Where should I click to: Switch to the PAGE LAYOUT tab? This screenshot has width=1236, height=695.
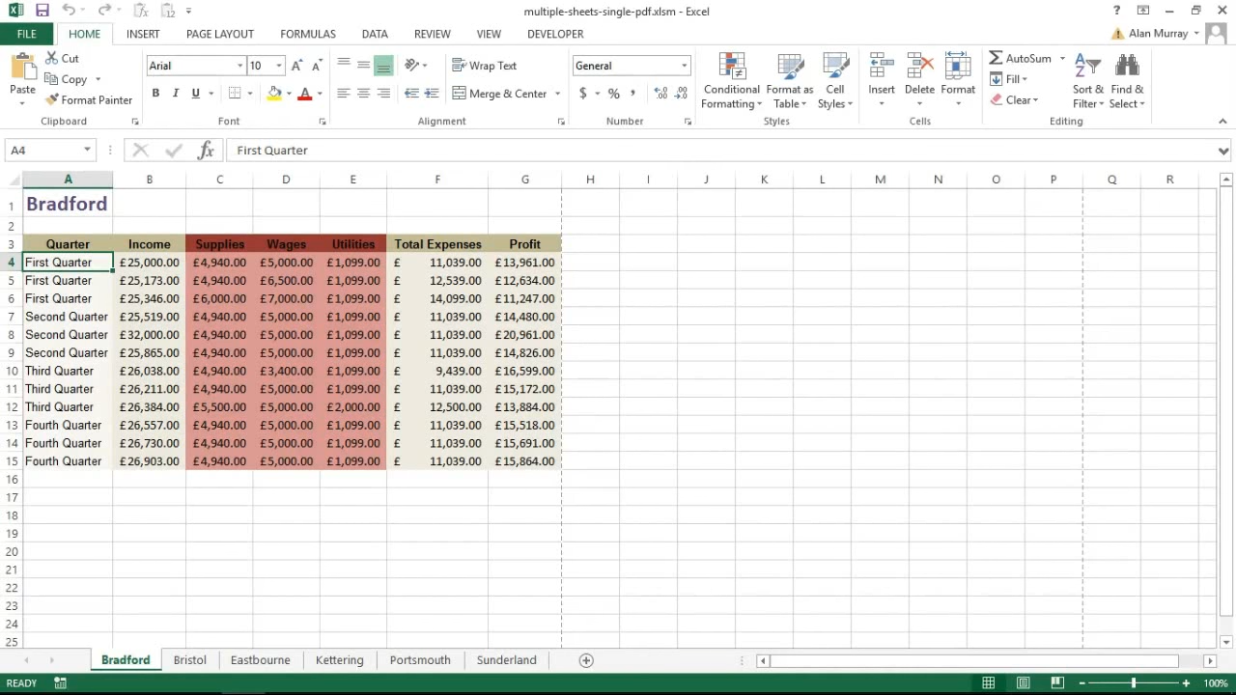(x=220, y=34)
